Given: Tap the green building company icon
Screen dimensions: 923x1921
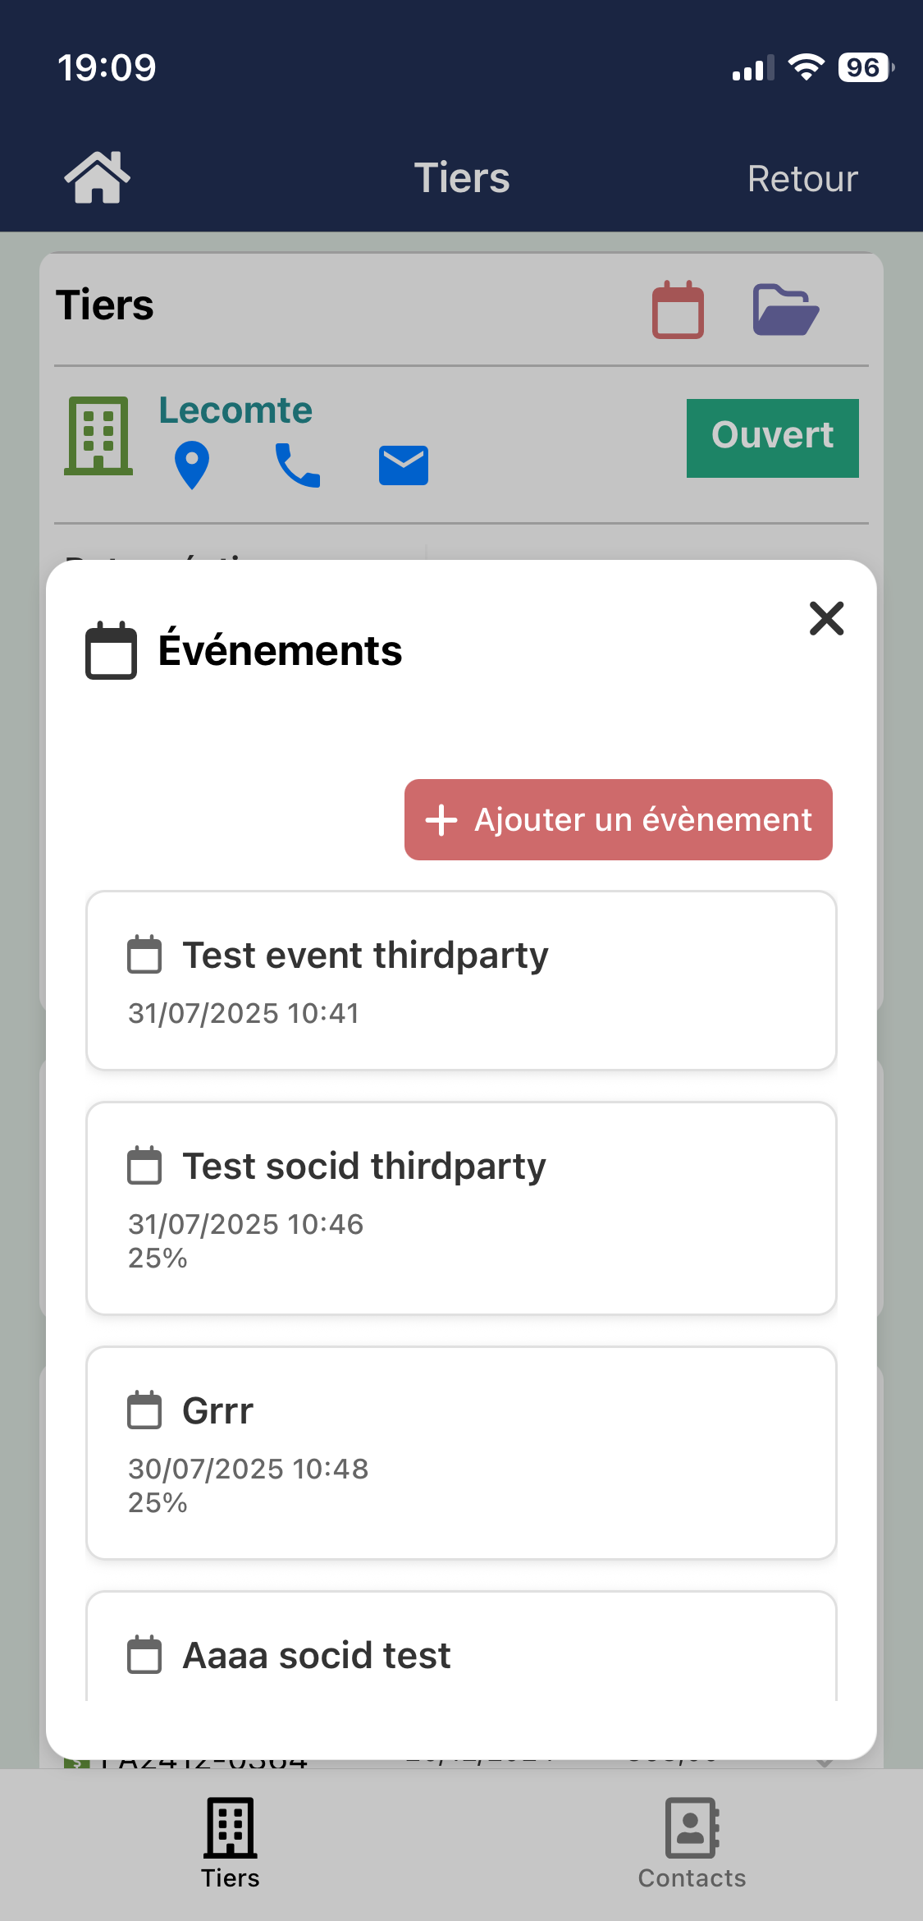Looking at the screenshot, I should click(x=98, y=435).
